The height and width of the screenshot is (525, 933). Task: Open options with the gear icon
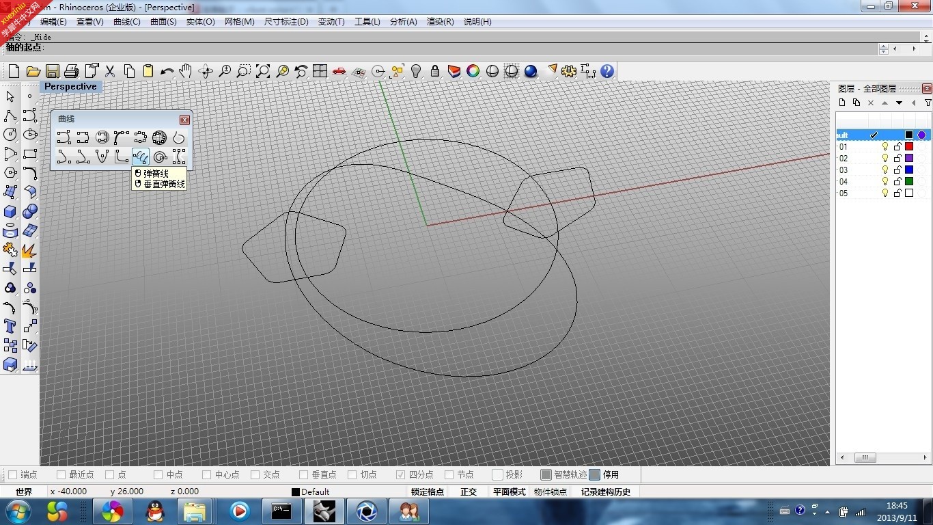click(569, 71)
